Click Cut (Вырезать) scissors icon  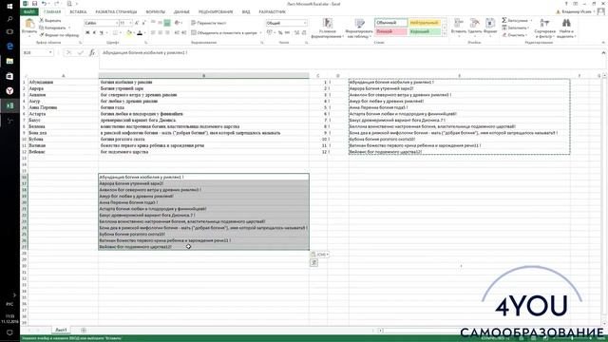tap(42, 20)
